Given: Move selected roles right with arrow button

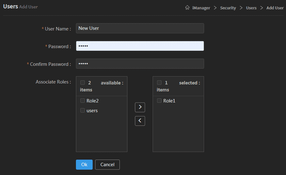Looking at the screenshot, I should tap(140, 107).
